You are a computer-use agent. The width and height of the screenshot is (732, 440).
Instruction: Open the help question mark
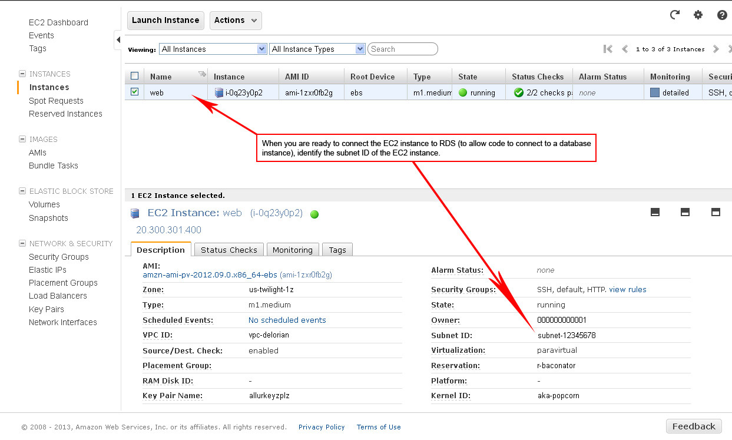722,15
